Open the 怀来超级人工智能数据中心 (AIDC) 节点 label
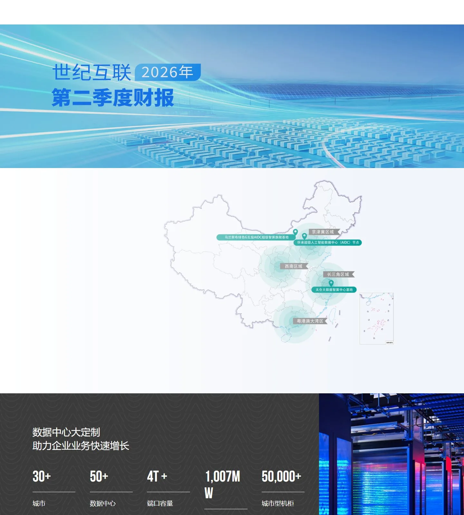Screen dimensions: 464x515 pos(328,242)
